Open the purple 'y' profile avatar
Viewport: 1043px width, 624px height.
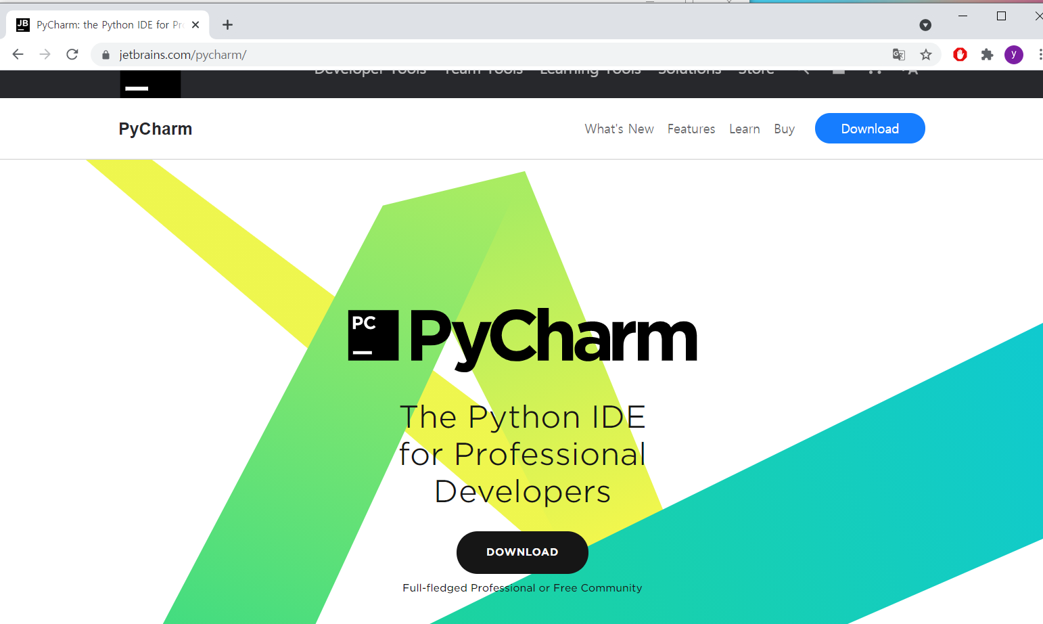pos(1013,55)
